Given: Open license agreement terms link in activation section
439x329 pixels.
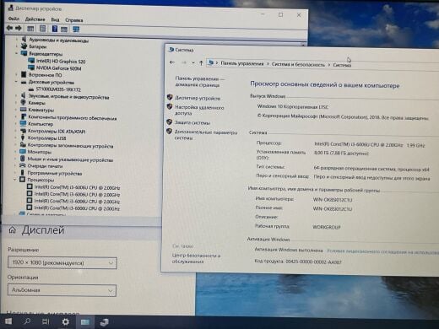Looking at the screenshot, I should [x=382, y=251].
